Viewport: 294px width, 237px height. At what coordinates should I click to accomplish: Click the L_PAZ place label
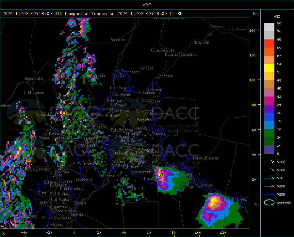point(242,200)
